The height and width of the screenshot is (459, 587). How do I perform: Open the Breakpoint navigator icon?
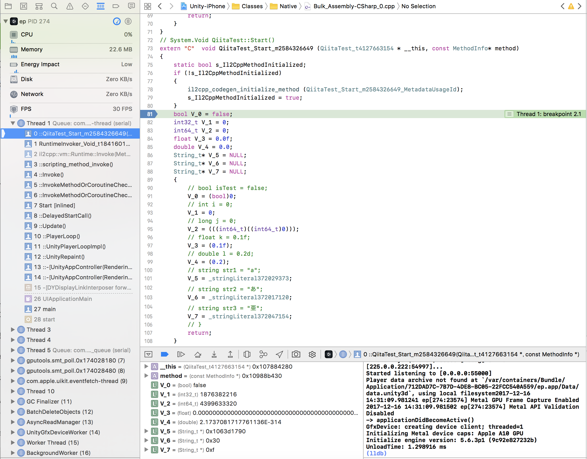[x=116, y=6]
